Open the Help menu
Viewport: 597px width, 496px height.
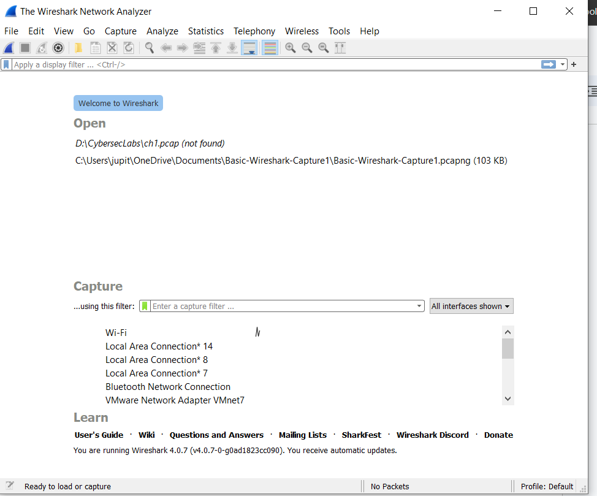coord(370,31)
